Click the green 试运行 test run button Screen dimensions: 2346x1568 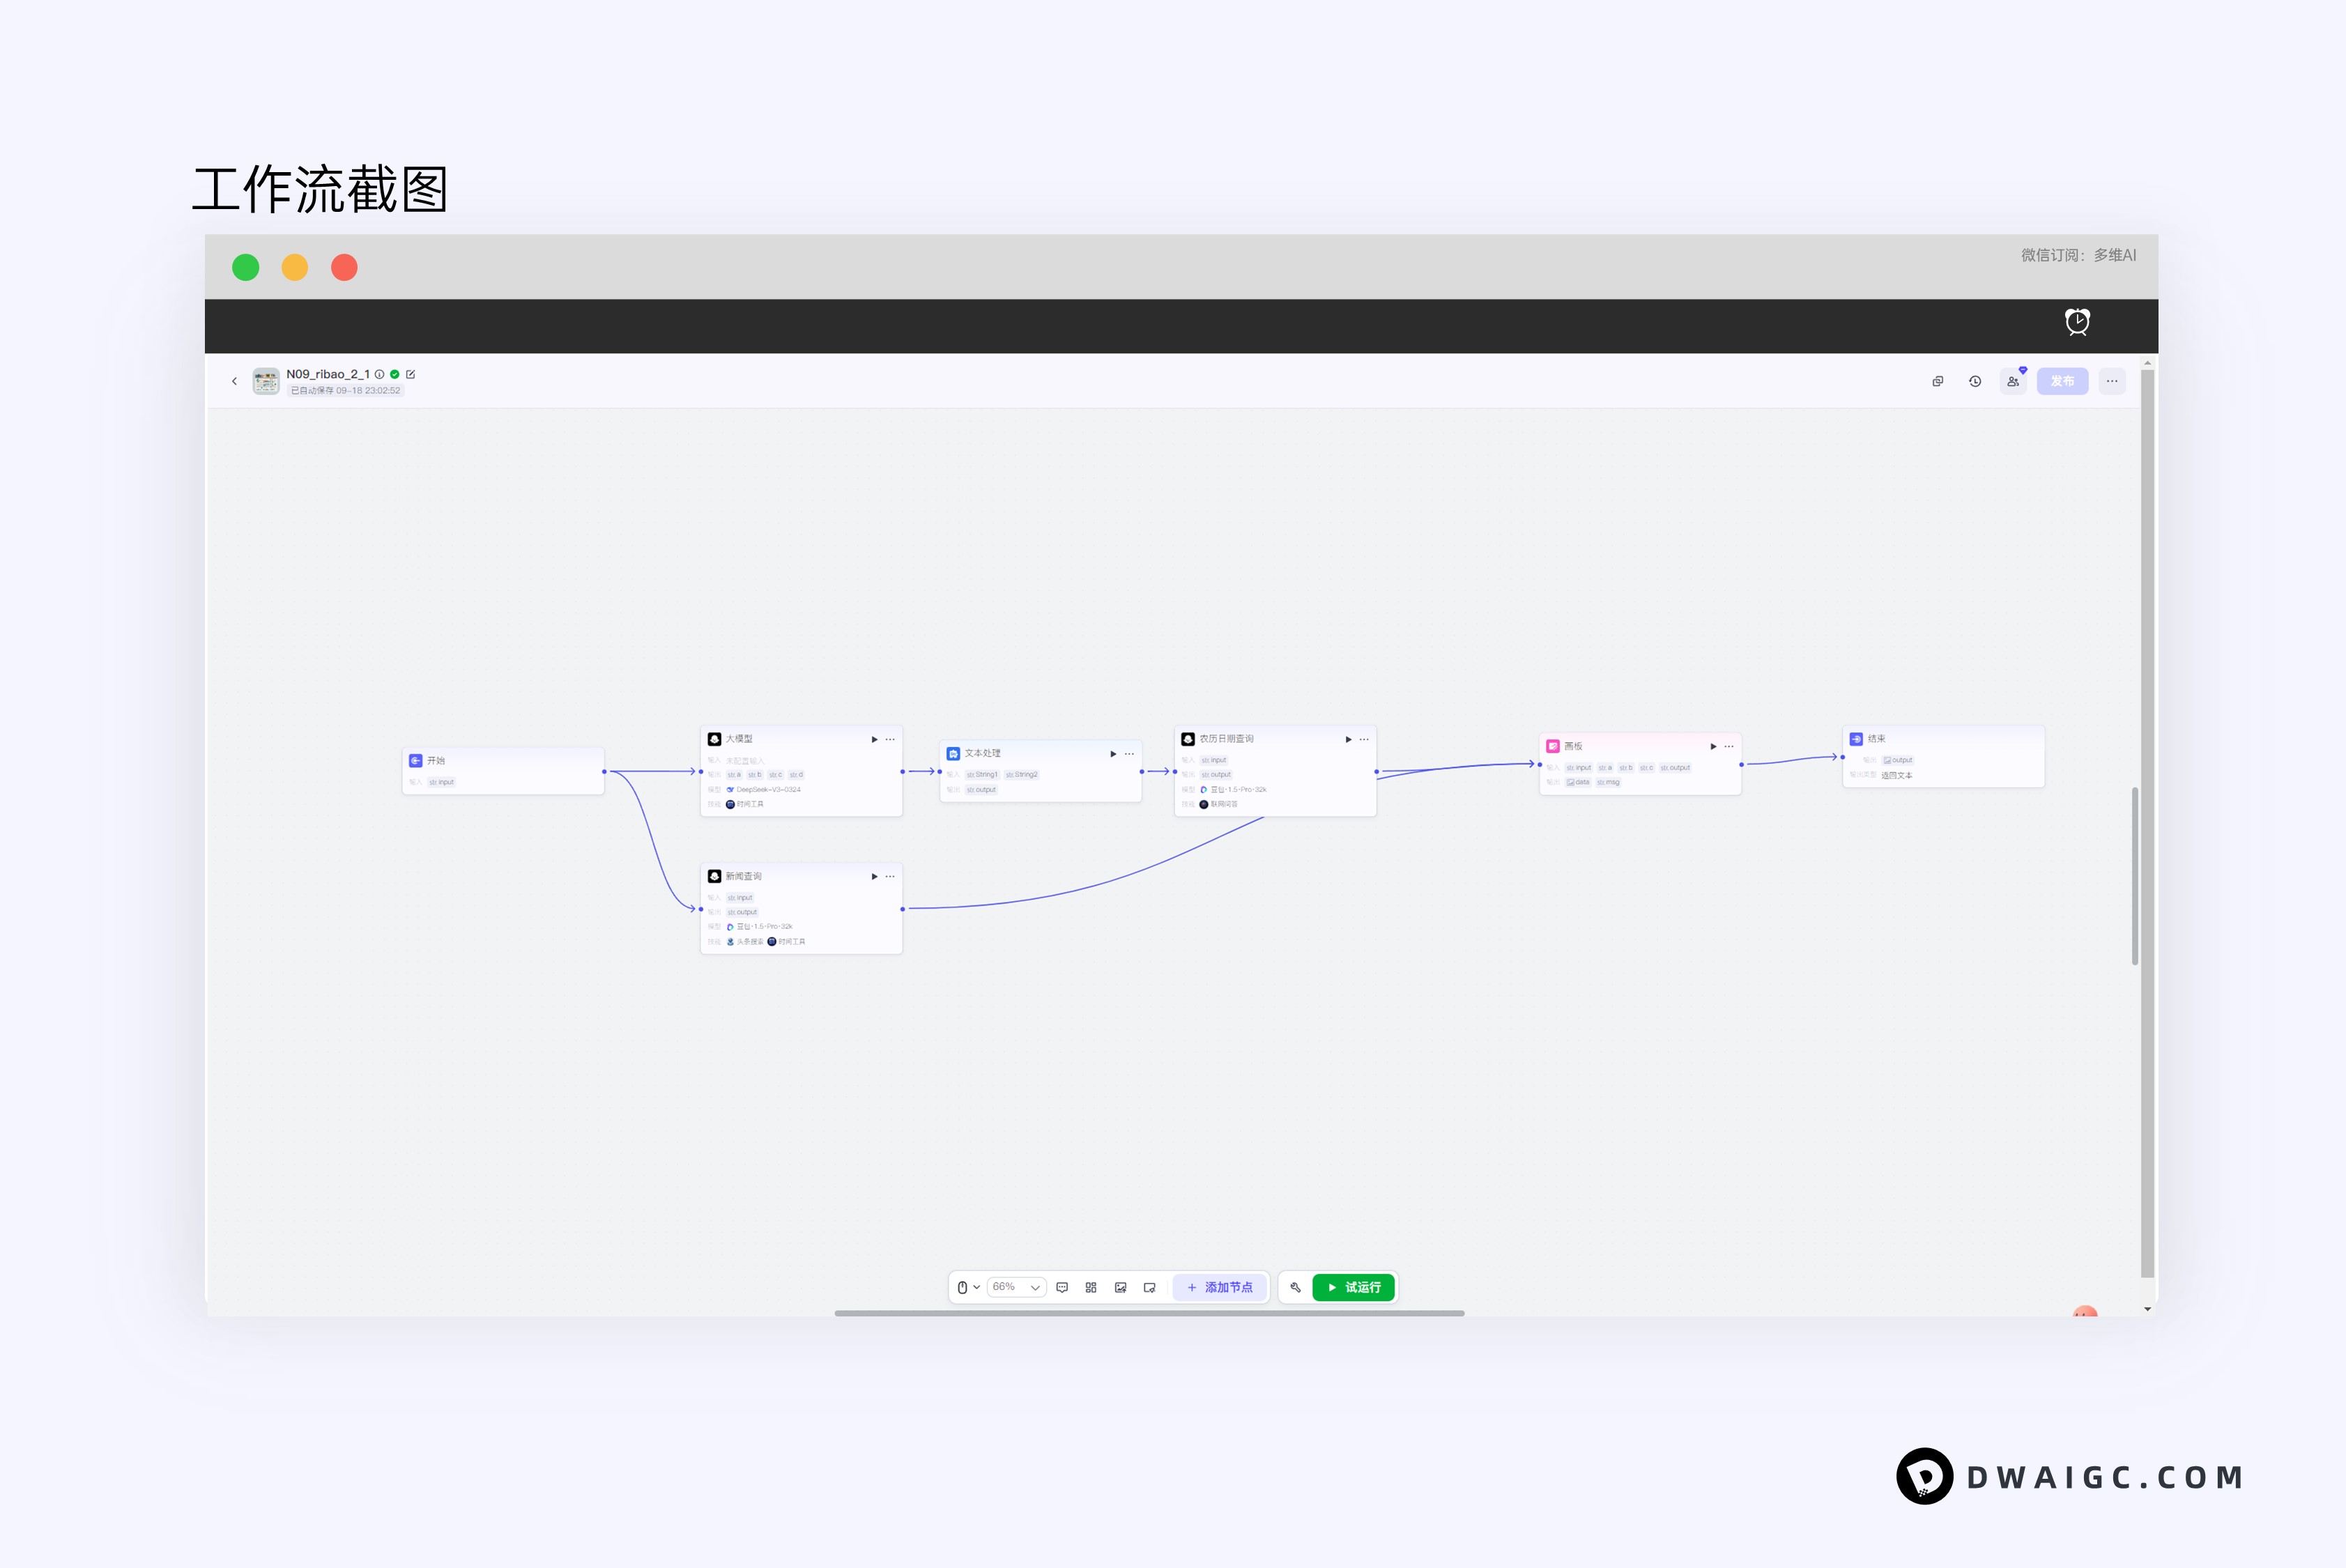tap(1354, 1287)
